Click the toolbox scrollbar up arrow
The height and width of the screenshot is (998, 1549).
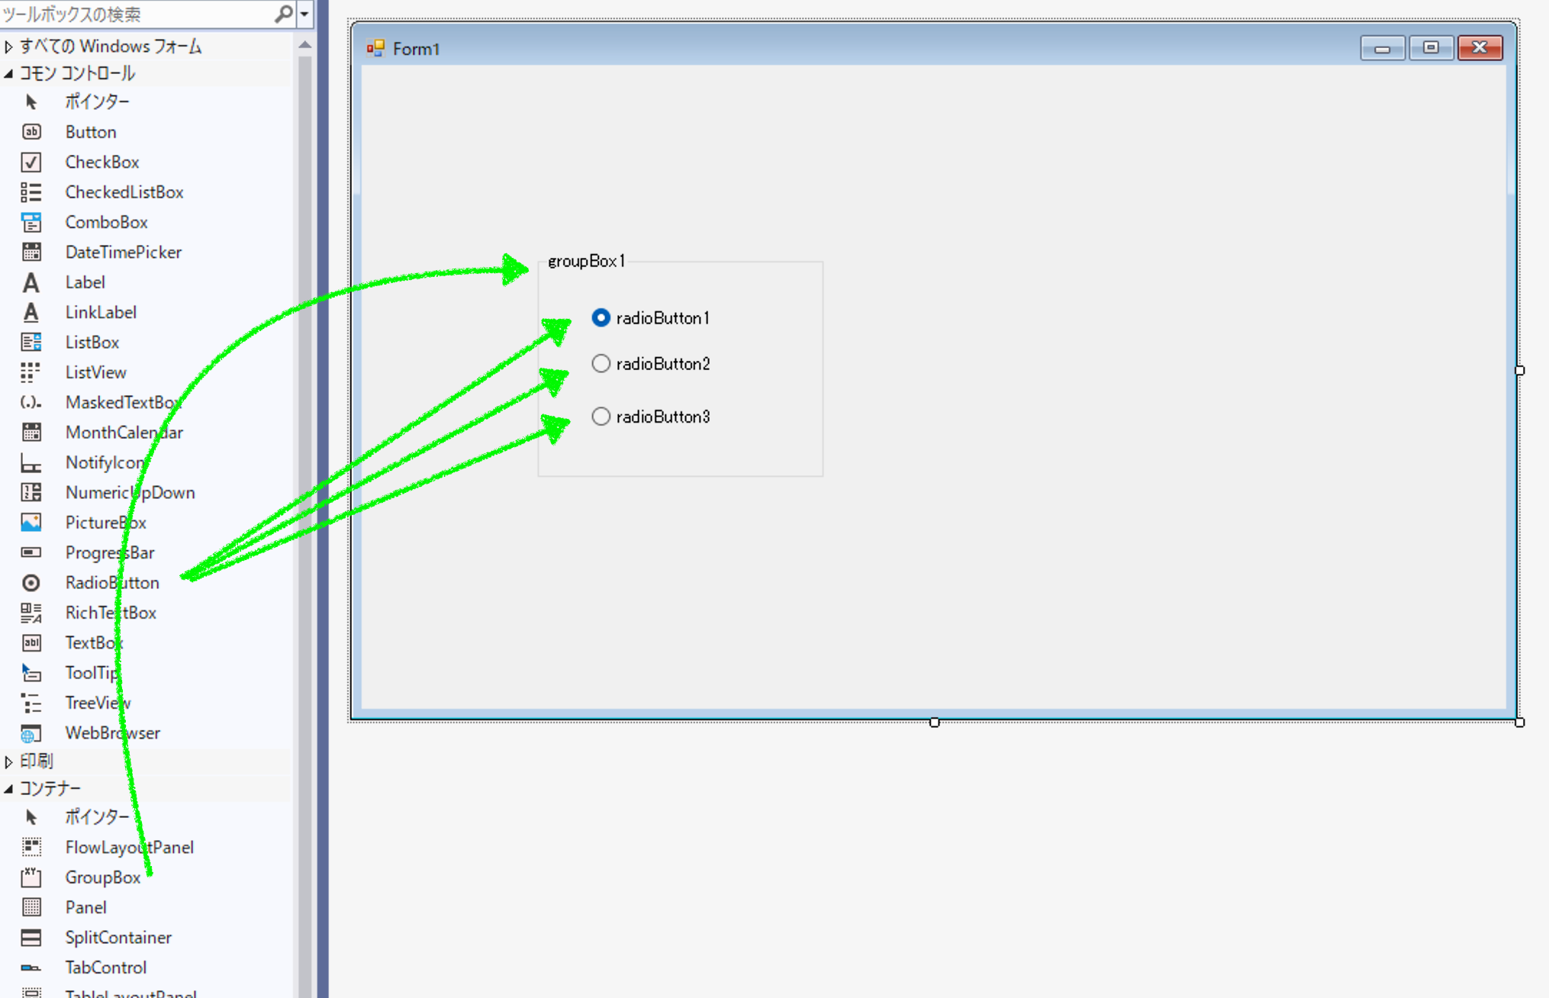coord(305,45)
